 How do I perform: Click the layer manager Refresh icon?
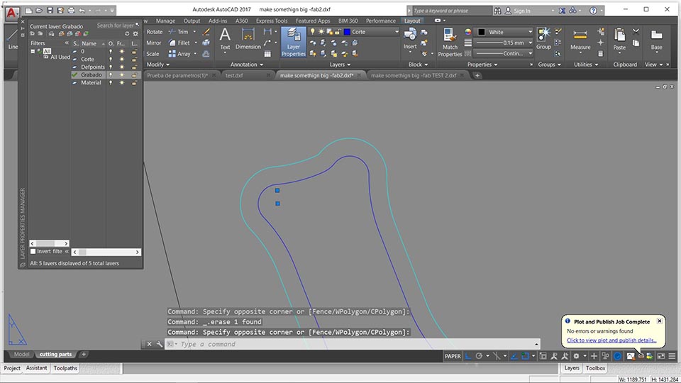tap(127, 33)
